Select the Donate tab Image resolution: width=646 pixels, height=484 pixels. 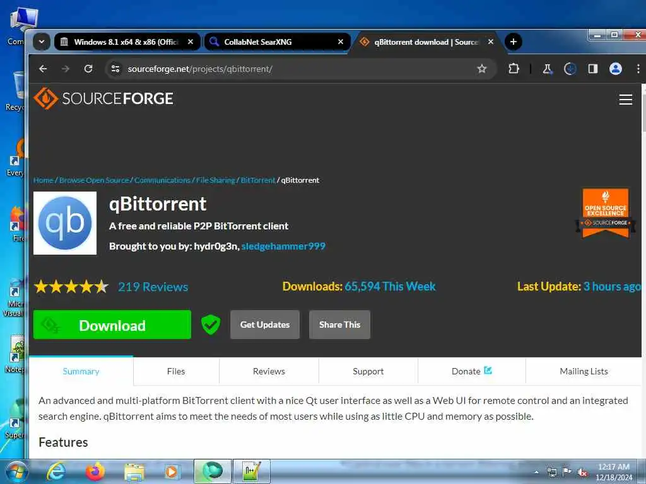[x=472, y=371]
